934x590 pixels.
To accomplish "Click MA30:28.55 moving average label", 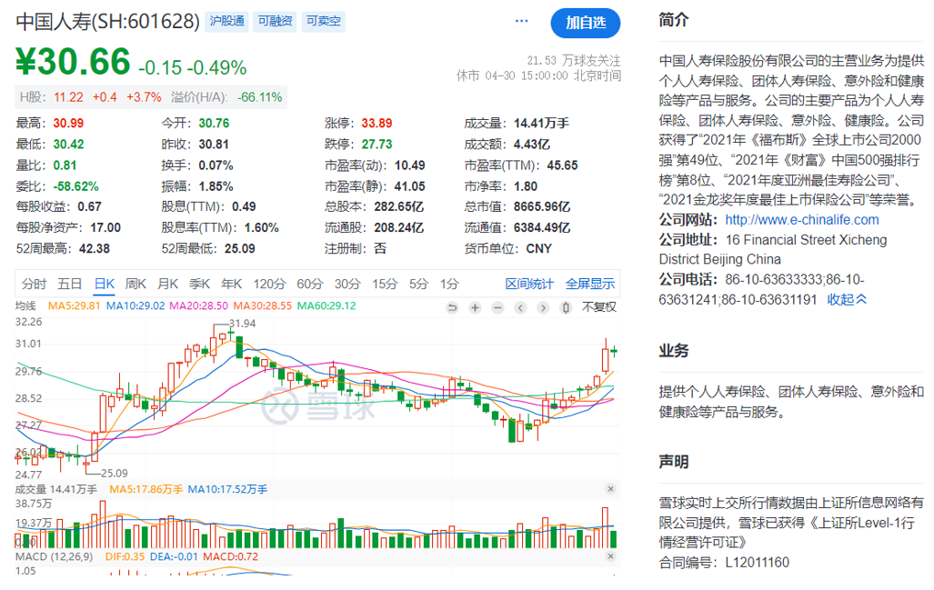I will [x=263, y=306].
